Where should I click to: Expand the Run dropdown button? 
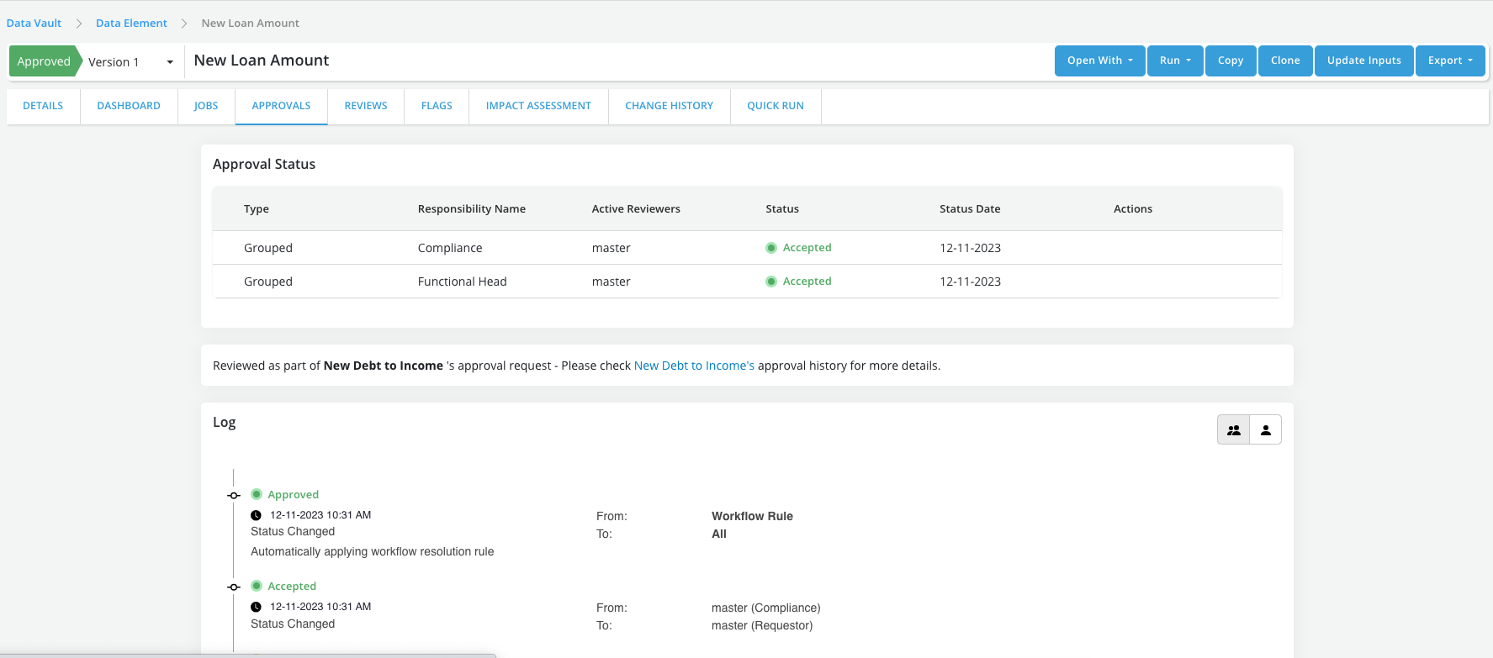pyautogui.click(x=1174, y=61)
